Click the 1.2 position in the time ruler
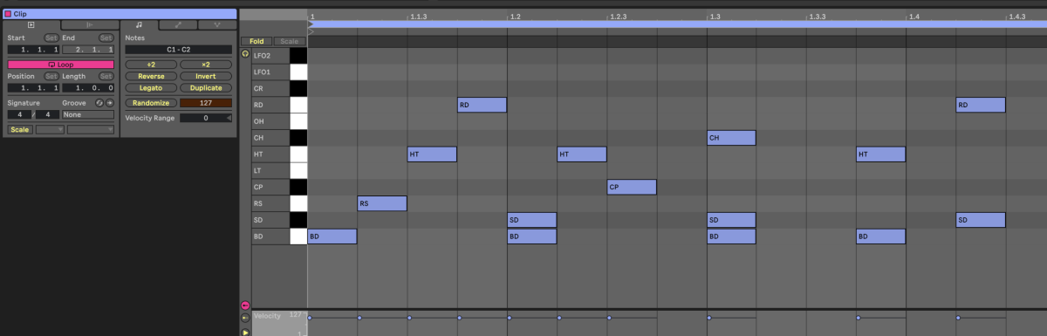The height and width of the screenshot is (336, 1047). click(515, 17)
